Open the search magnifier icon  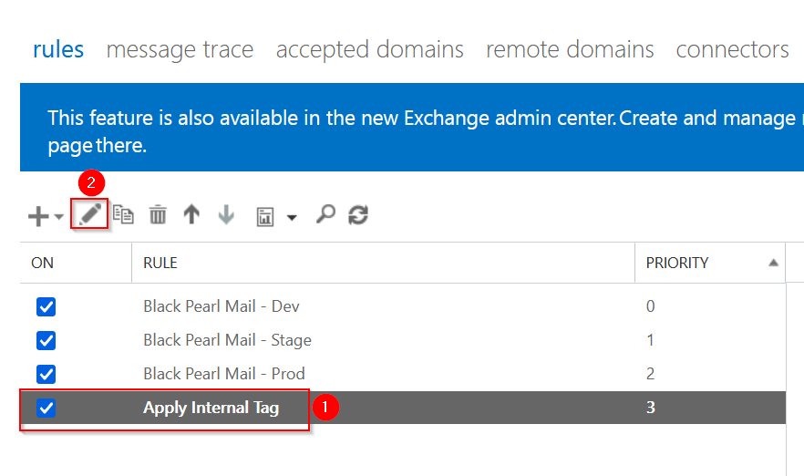coord(325,214)
